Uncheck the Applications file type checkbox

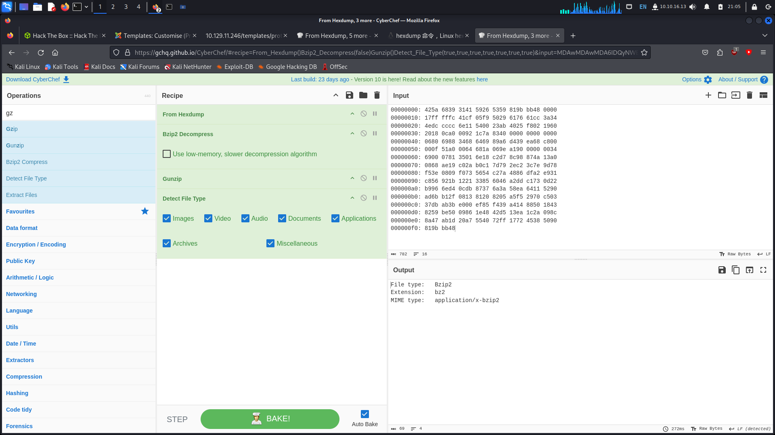(335, 219)
